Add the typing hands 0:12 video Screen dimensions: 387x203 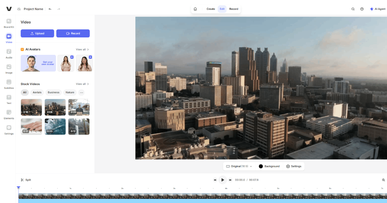click(x=31, y=126)
